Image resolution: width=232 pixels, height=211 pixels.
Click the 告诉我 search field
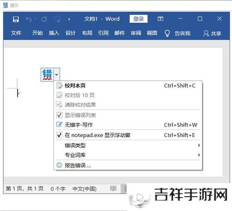coord(182,33)
